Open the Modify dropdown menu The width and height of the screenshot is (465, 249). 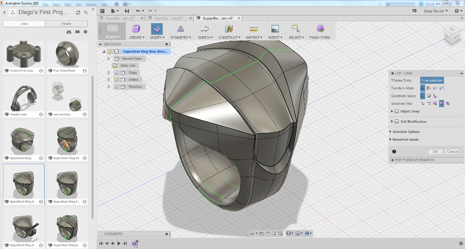[x=156, y=38]
